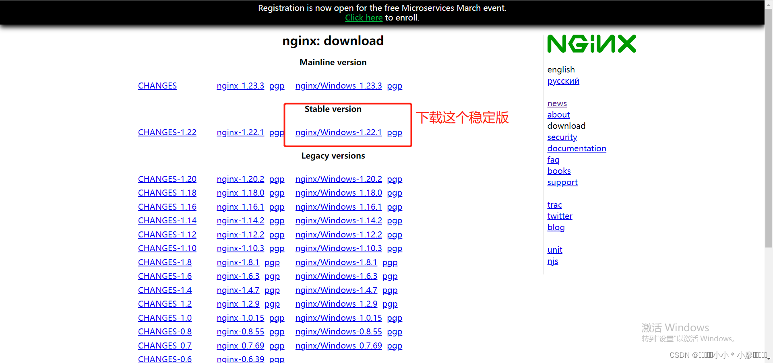Open pgp signature for nginx/Windows-1.22.1
Image resolution: width=773 pixels, height=363 pixels.
(395, 133)
